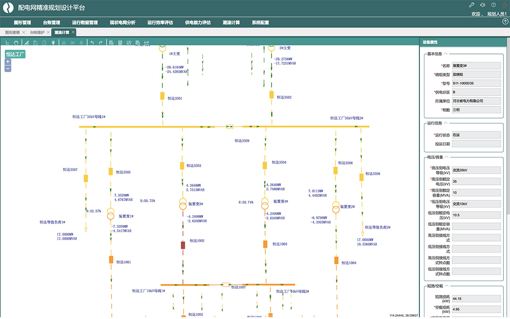Close the 图形建模 tab

[x=23, y=33]
